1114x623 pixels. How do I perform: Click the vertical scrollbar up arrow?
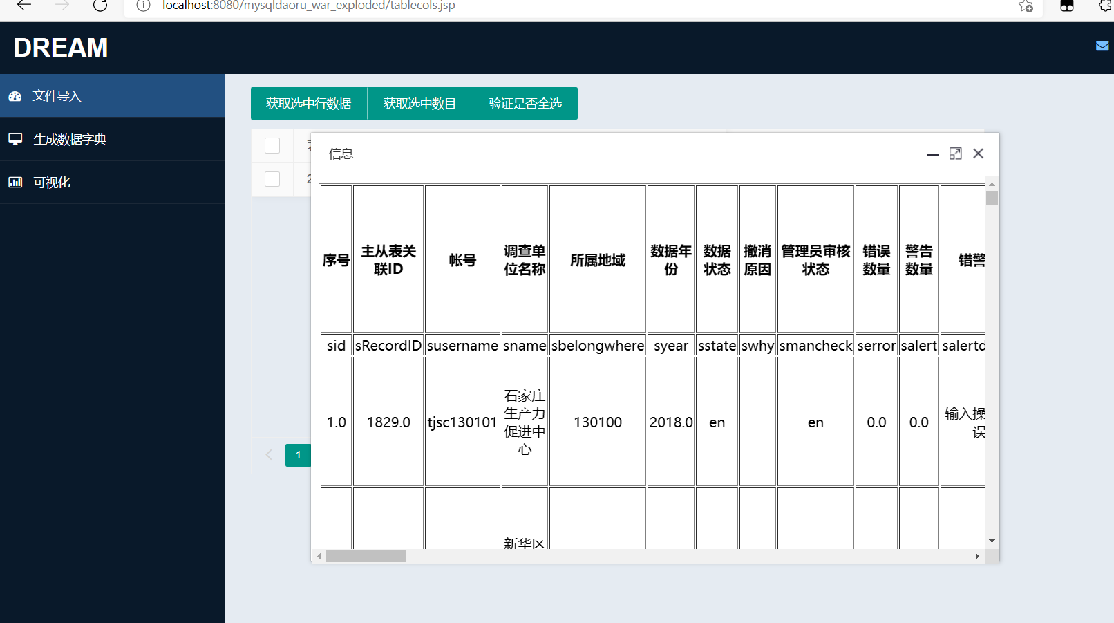992,185
